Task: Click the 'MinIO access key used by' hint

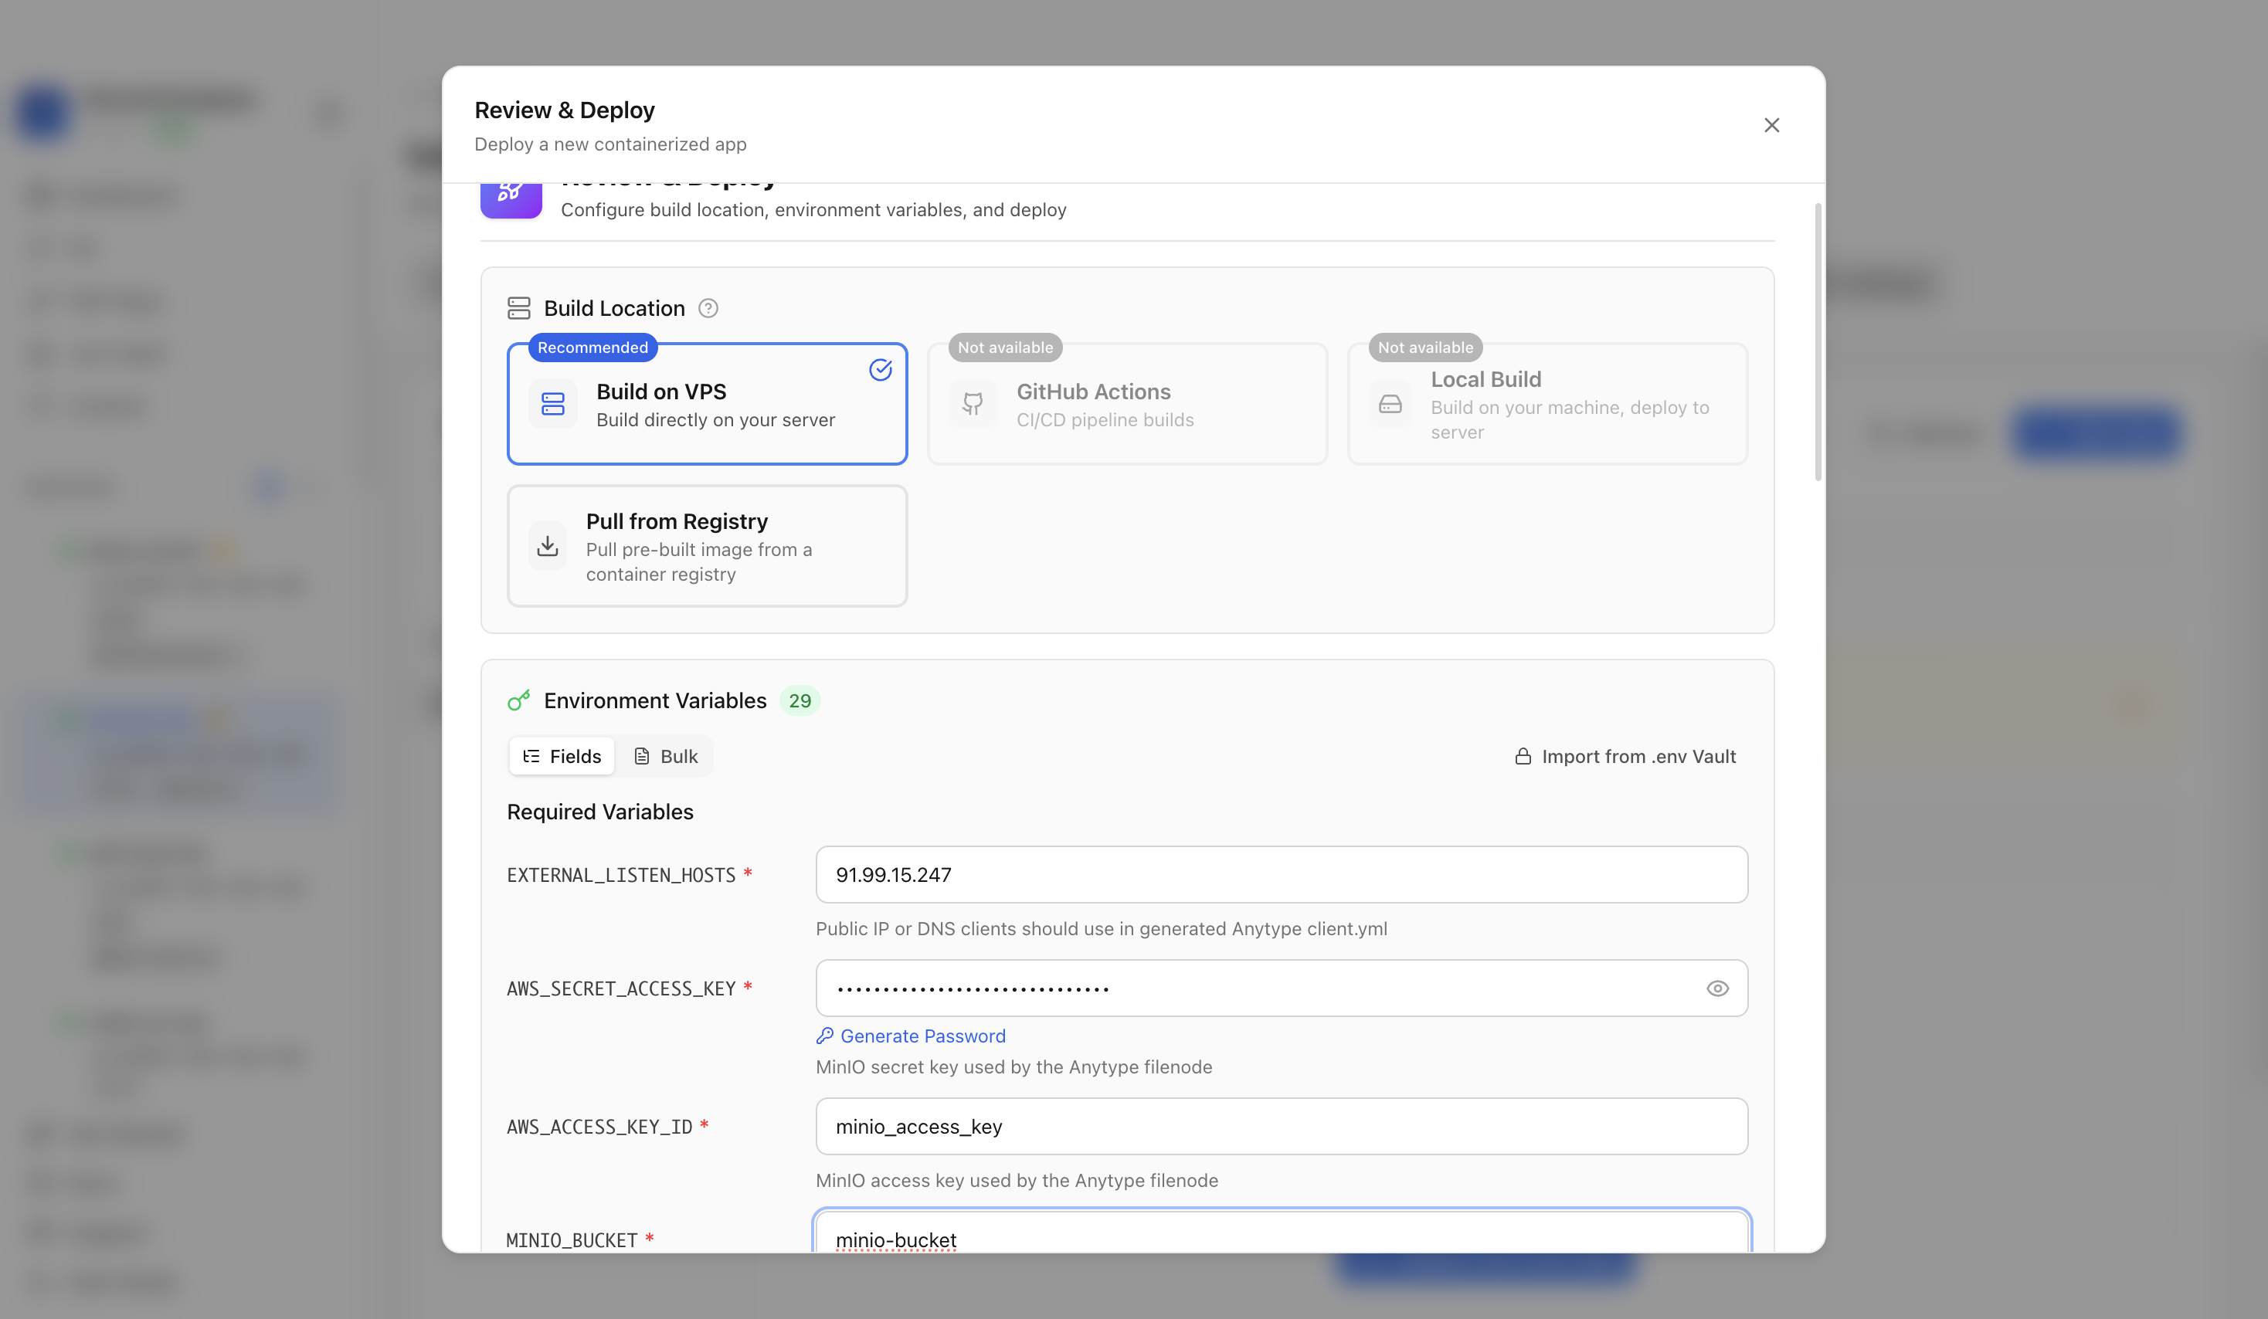Action: pyautogui.click(x=1017, y=1181)
